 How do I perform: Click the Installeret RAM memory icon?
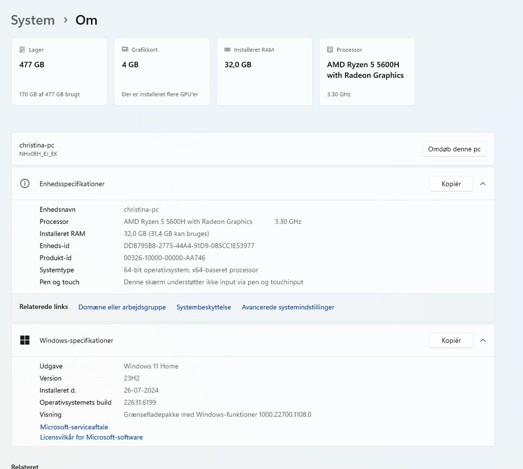[x=228, y=50]
